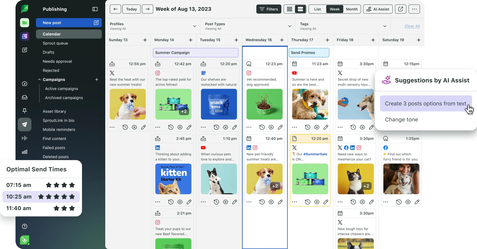Switch to the expanded card density view
This screenshot has height=249, width=477.
[300, 9]
